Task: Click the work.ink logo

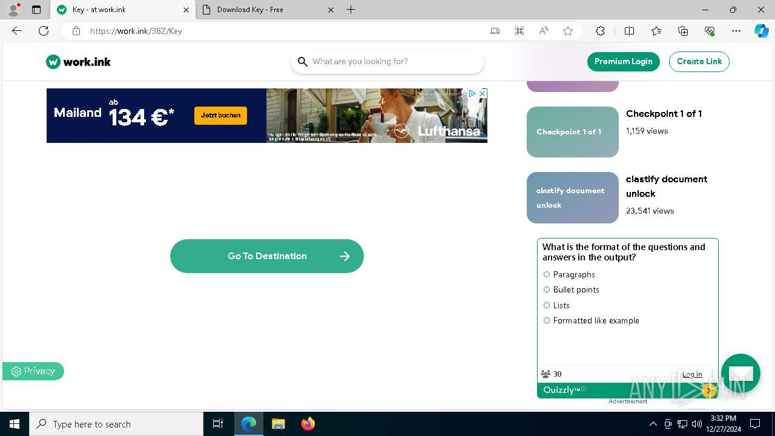Action: pyautogui.click(x=79, y=62)
